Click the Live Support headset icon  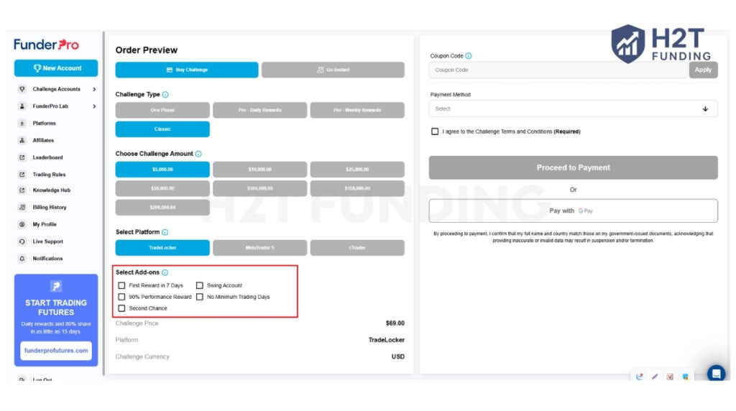point(22,241)
